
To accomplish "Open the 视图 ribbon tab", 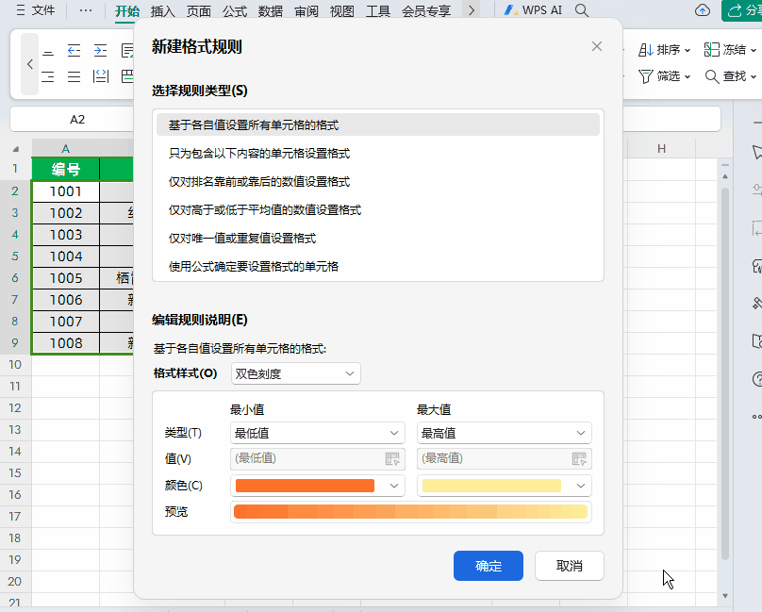I will (x=342, y=10).
